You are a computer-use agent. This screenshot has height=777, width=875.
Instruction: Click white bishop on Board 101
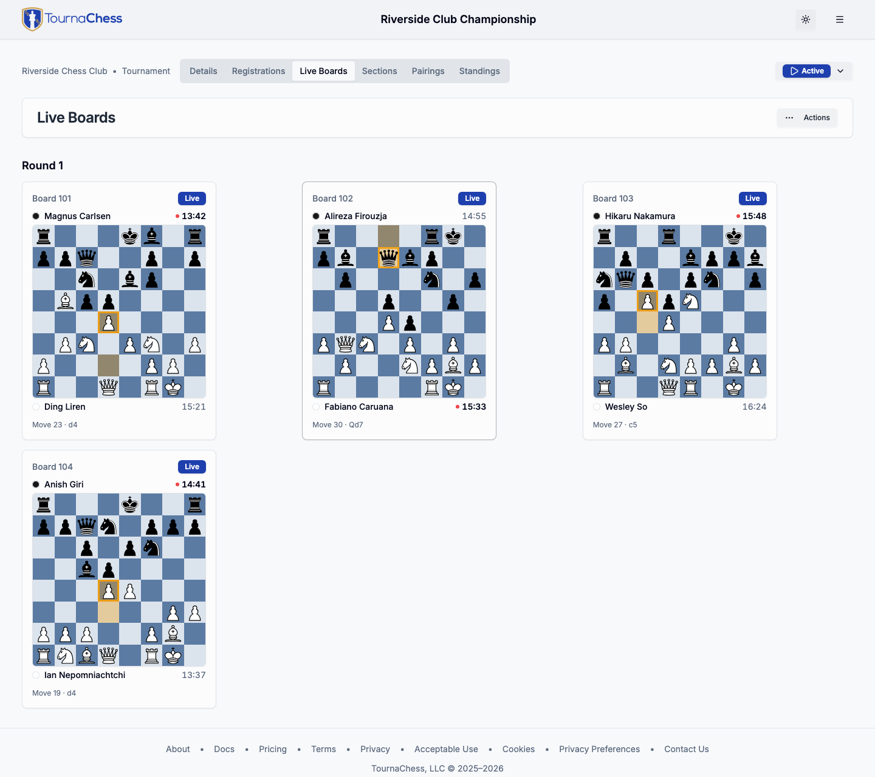[65, 301]
